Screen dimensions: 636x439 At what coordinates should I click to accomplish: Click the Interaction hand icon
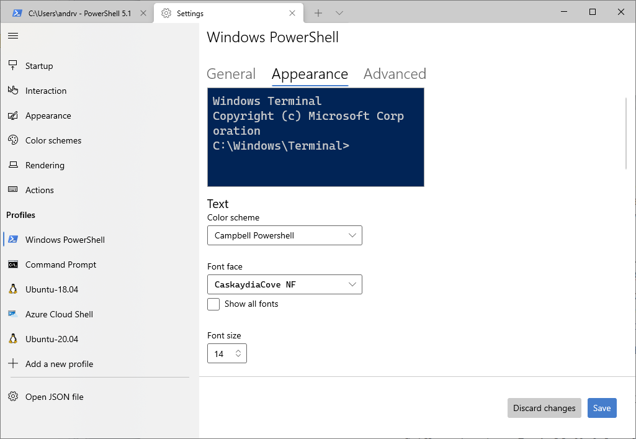(13, 91)
